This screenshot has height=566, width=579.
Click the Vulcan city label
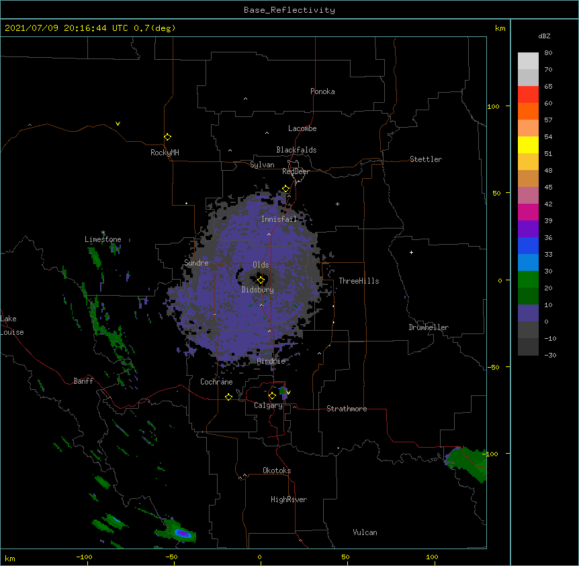365,532
